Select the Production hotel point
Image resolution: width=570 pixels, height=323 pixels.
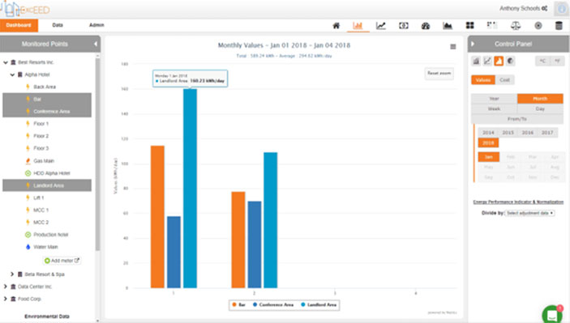click(x=50, y=235)
